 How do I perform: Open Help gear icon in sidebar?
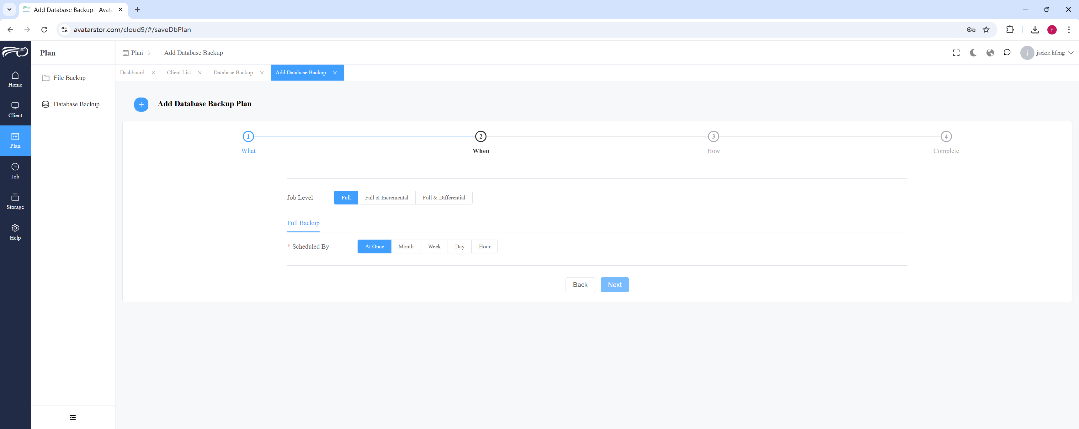tap(15, 228)
